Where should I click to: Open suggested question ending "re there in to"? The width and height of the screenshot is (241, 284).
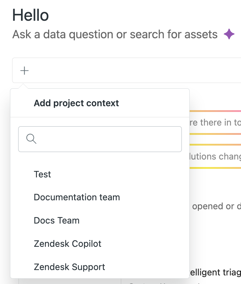pos(215,122)
